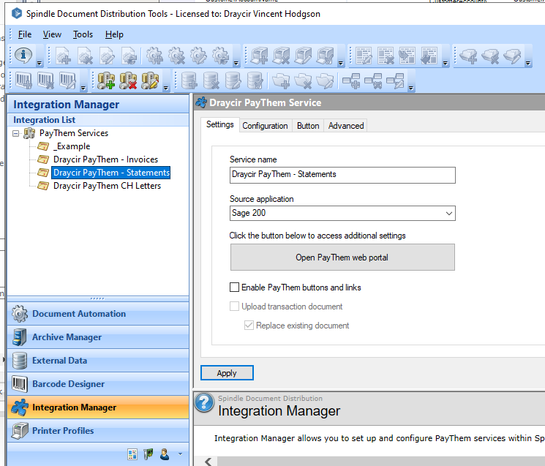Open the navigation pane footer options arrow

[x=180, y=454]
